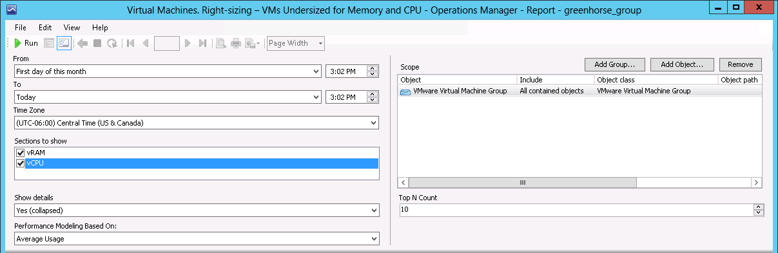Toggle the highlighted show parameters icon
The image size is (778, 253).
pyautogui.click(x=64, y=43)
